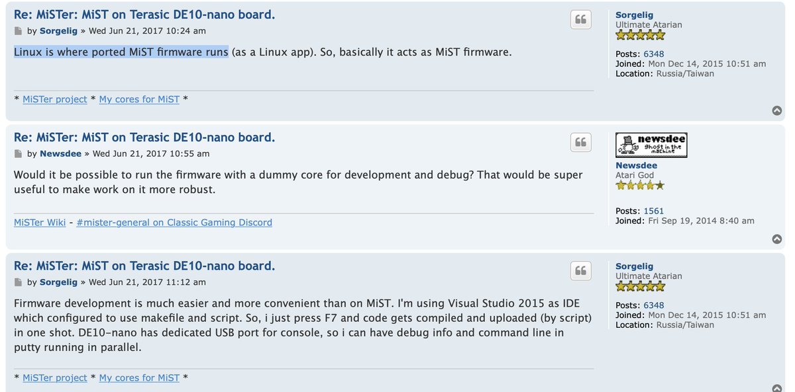Jump to top from Sorgelig's 10:24 post
Screen dimensions: 795x392
pyautogui.click(x=777, y=111)
